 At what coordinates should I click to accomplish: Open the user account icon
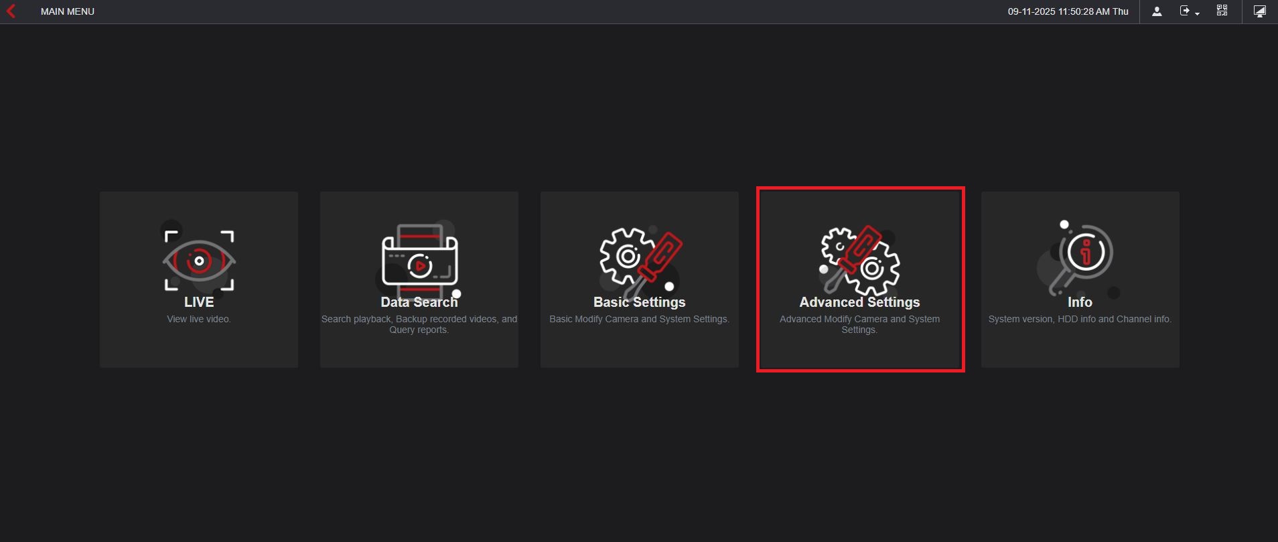1157,11
